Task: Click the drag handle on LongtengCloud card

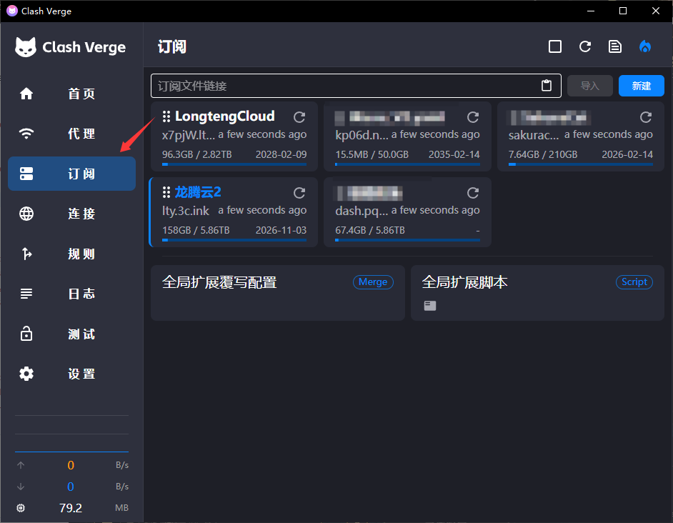Action: (x=166, y=116)
